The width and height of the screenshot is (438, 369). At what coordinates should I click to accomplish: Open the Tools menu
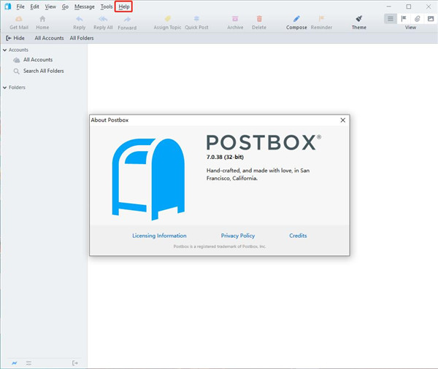tap(107, 7)
